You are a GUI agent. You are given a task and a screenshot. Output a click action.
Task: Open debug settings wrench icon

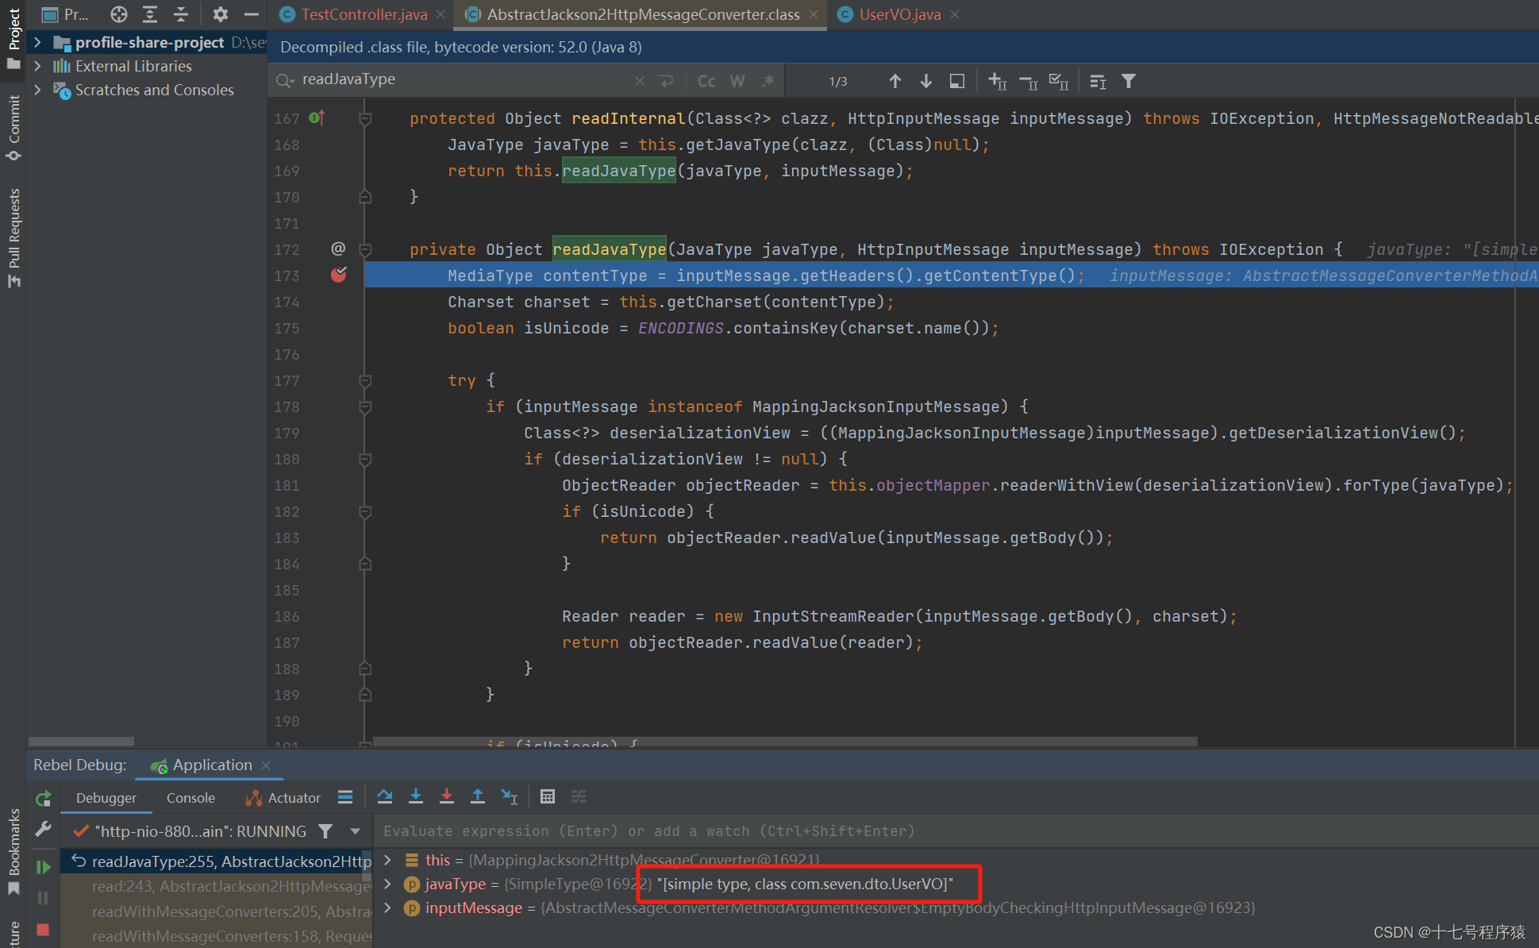pyautogui.click(x=43, y=830)
